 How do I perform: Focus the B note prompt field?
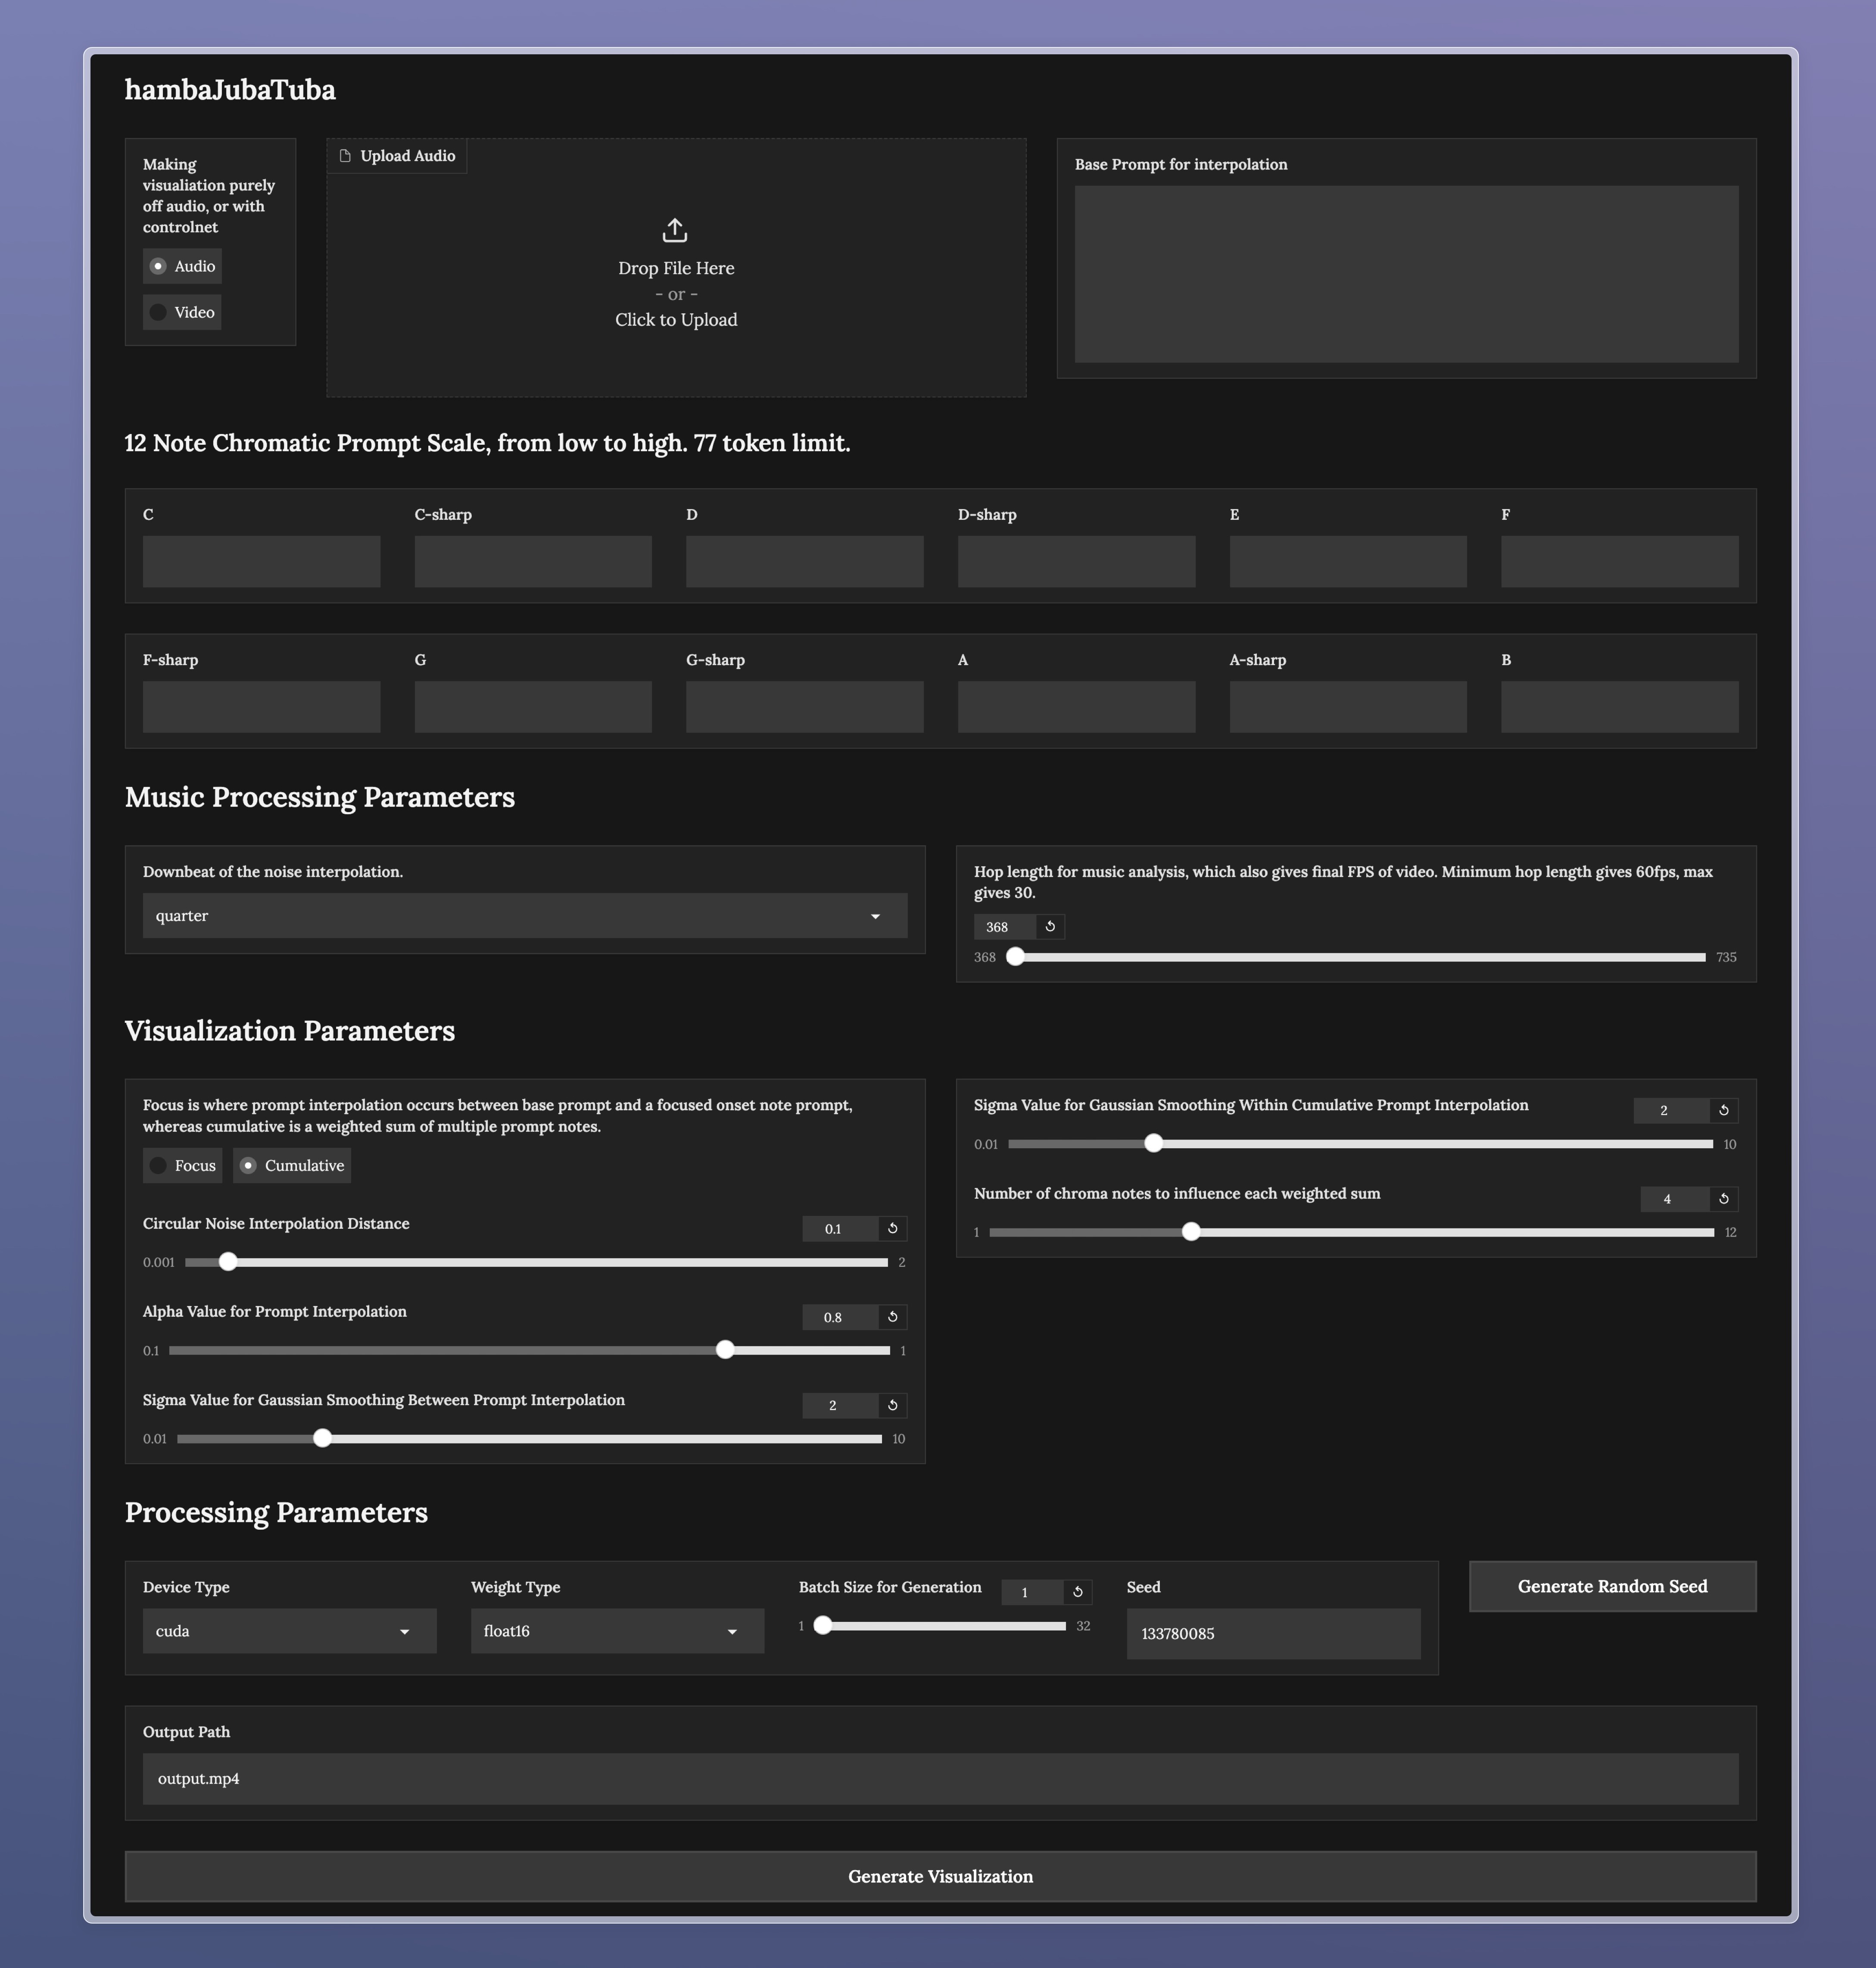pyautogui.click(x=1620, y=707)
